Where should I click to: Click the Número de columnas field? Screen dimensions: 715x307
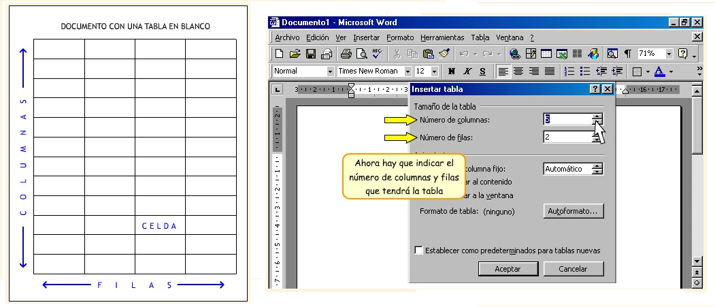pyautogui.click(x=567, y=119)
